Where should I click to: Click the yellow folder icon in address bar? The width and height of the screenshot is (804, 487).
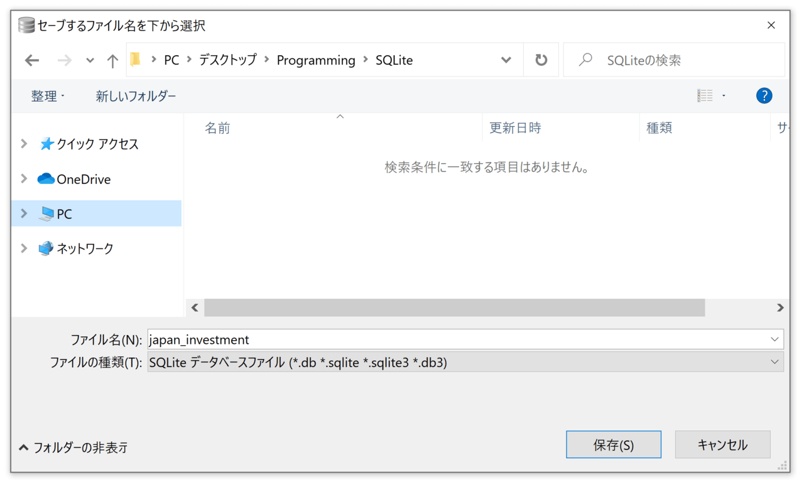pyautogui.click(x=135, y=60)
